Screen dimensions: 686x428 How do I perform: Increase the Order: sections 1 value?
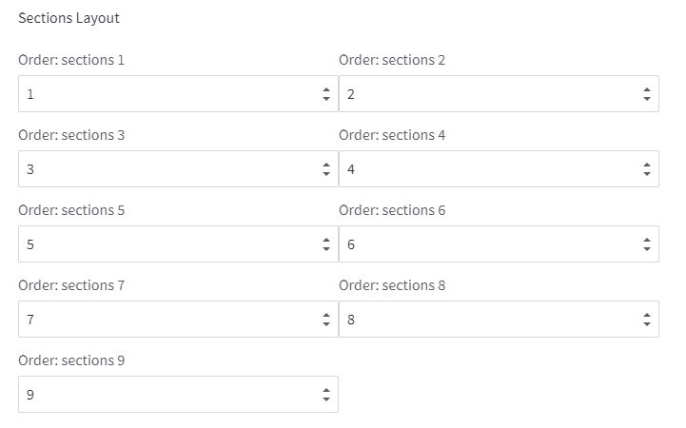326,89
